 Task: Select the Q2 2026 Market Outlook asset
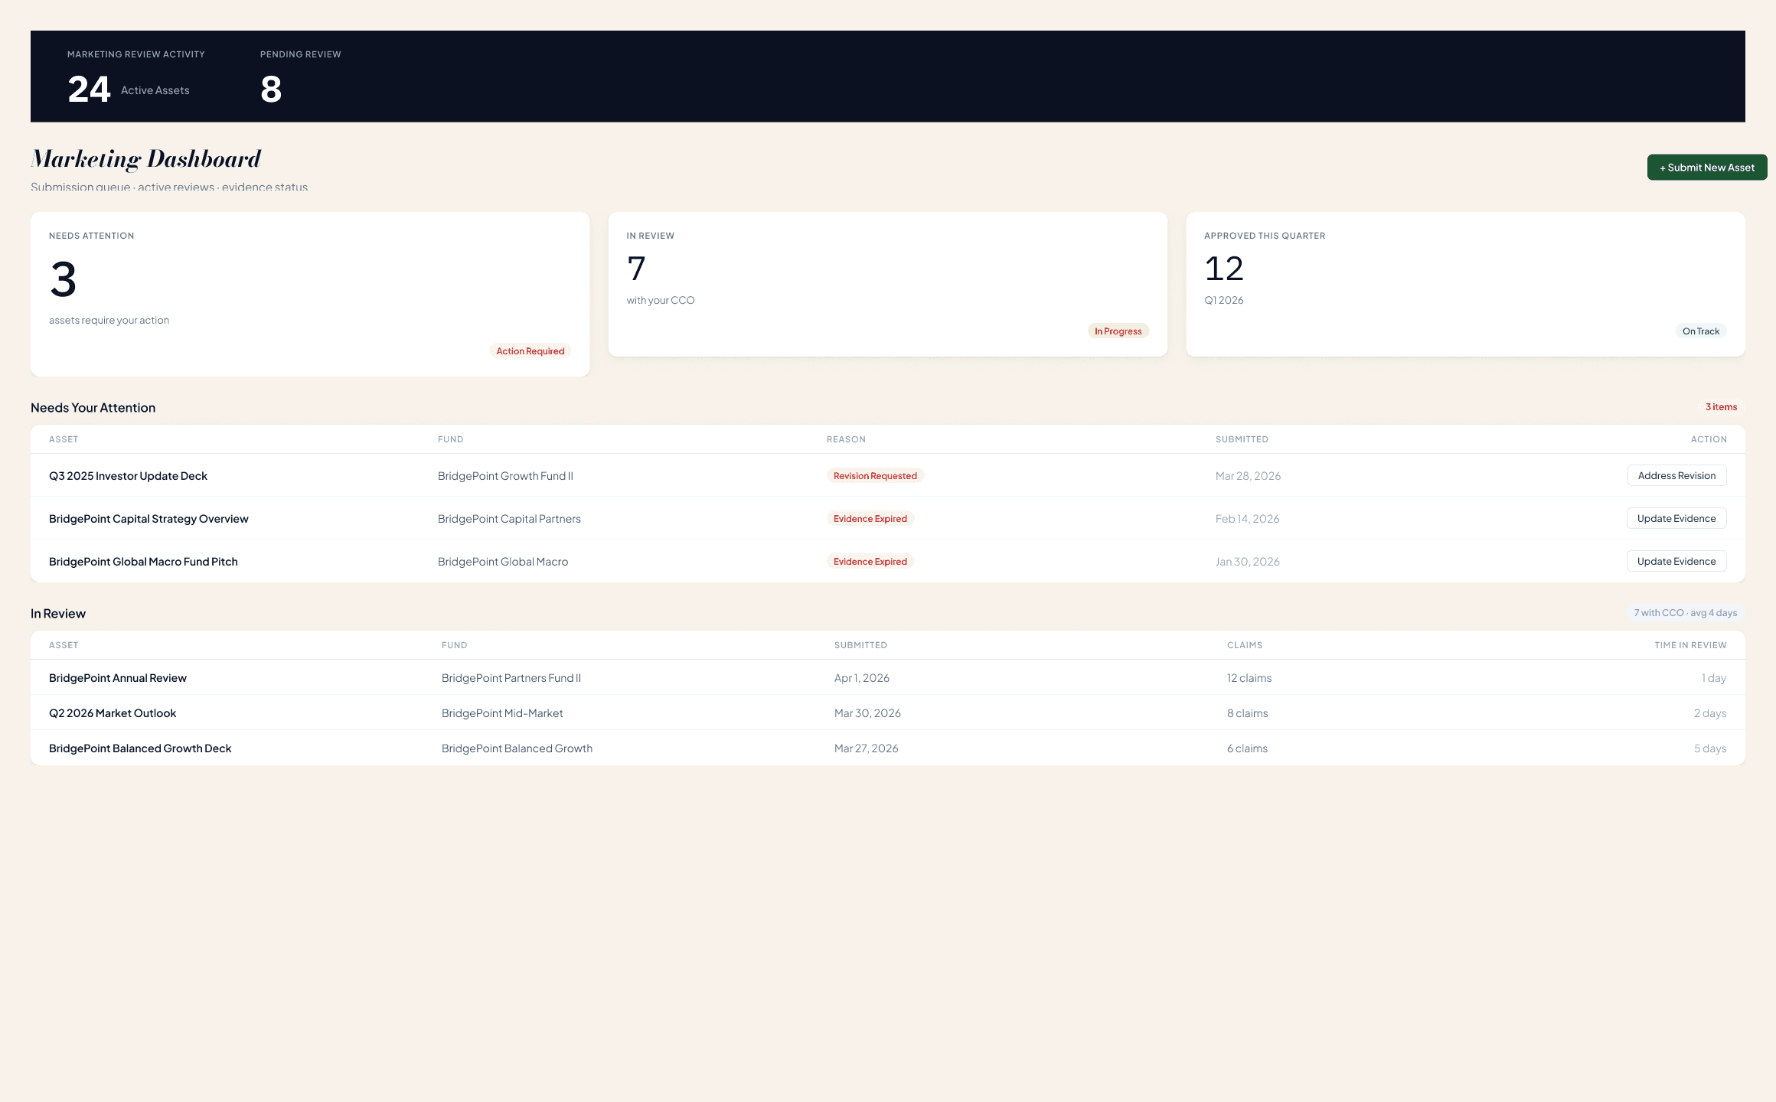coord(112,712)
